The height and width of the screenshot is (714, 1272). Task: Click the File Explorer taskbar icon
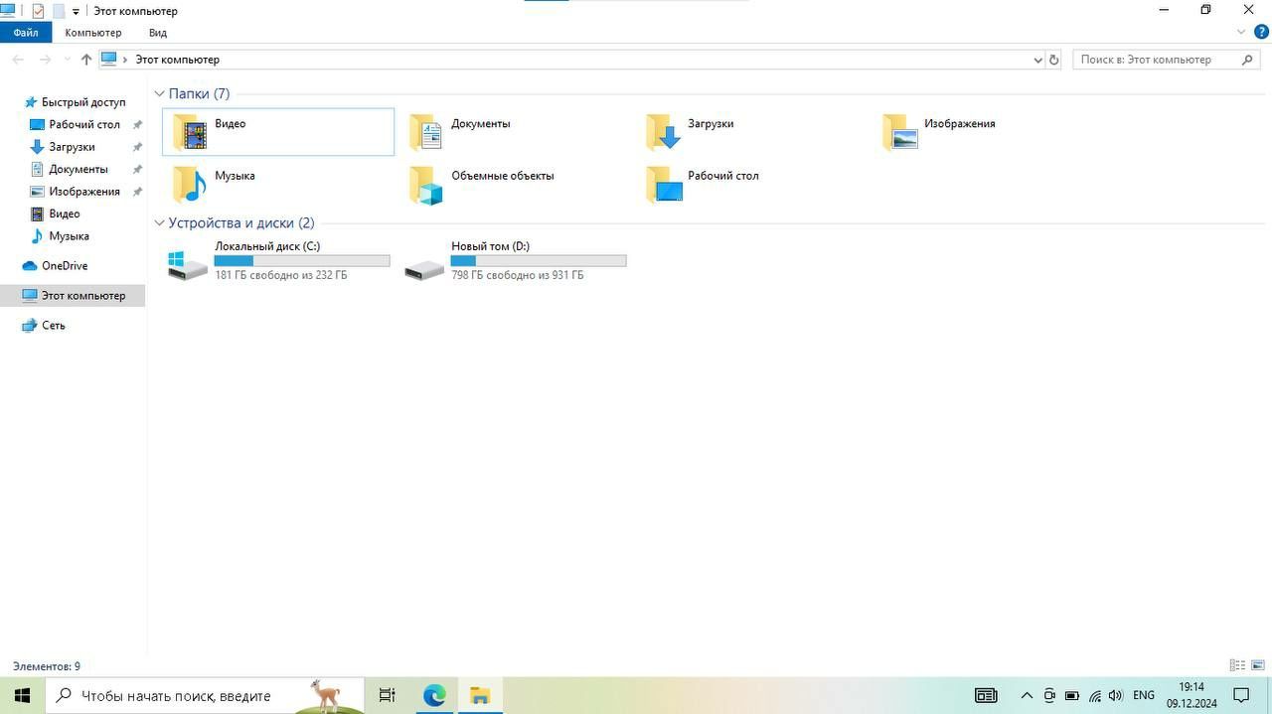(480, 695)
